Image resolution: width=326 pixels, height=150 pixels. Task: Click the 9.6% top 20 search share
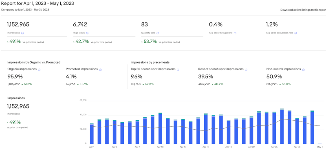[x=137, y=77]
